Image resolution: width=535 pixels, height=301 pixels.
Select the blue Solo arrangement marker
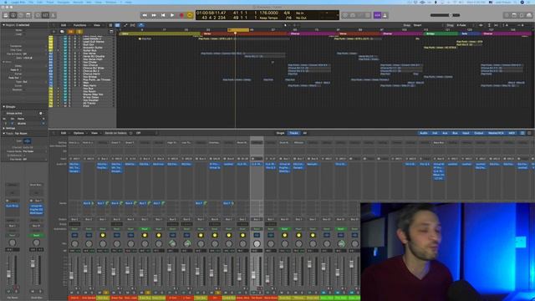tap(469, 33)
